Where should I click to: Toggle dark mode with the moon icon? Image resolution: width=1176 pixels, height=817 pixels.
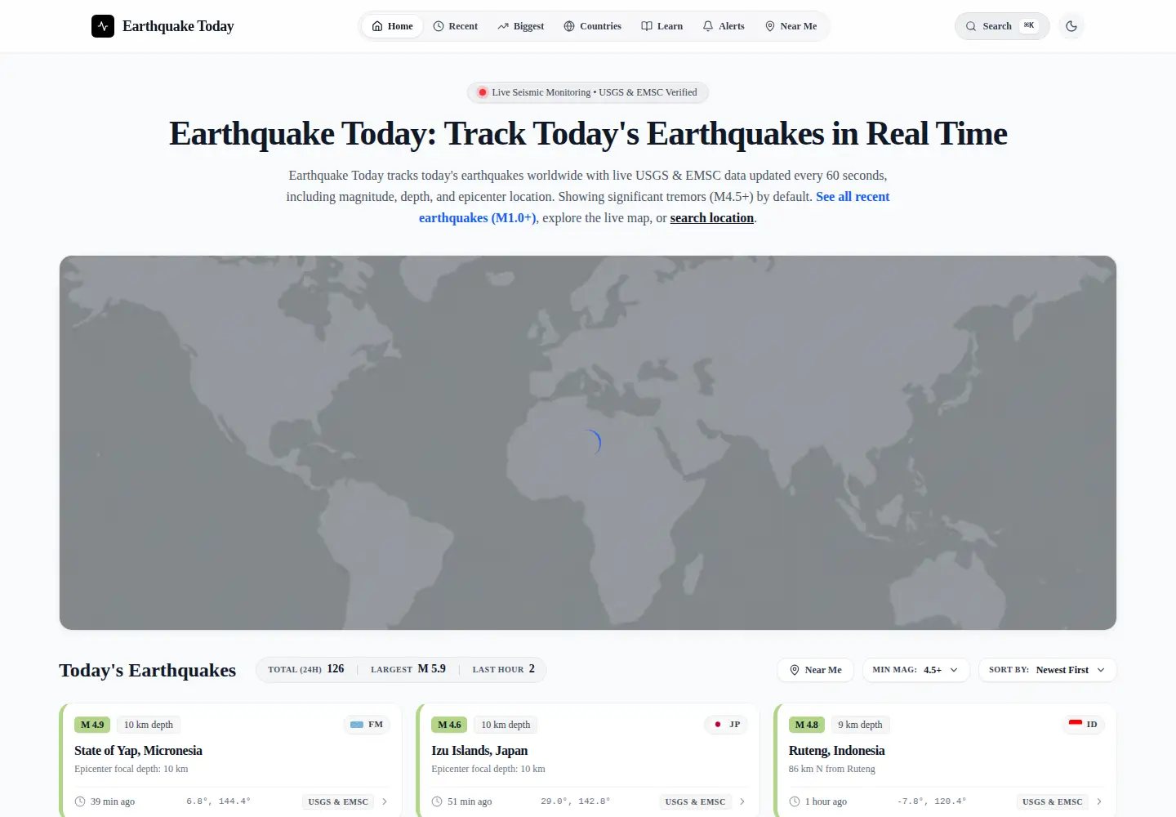[x=1071, y=26]
